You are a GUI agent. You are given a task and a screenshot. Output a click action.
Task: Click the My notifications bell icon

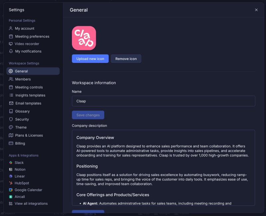[11, 51]
